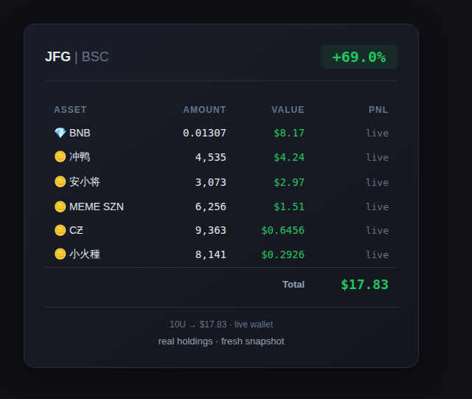Screen dimensions: 472x399
Task: Click the AMOUNT column header
Action: tap(205, 110)
